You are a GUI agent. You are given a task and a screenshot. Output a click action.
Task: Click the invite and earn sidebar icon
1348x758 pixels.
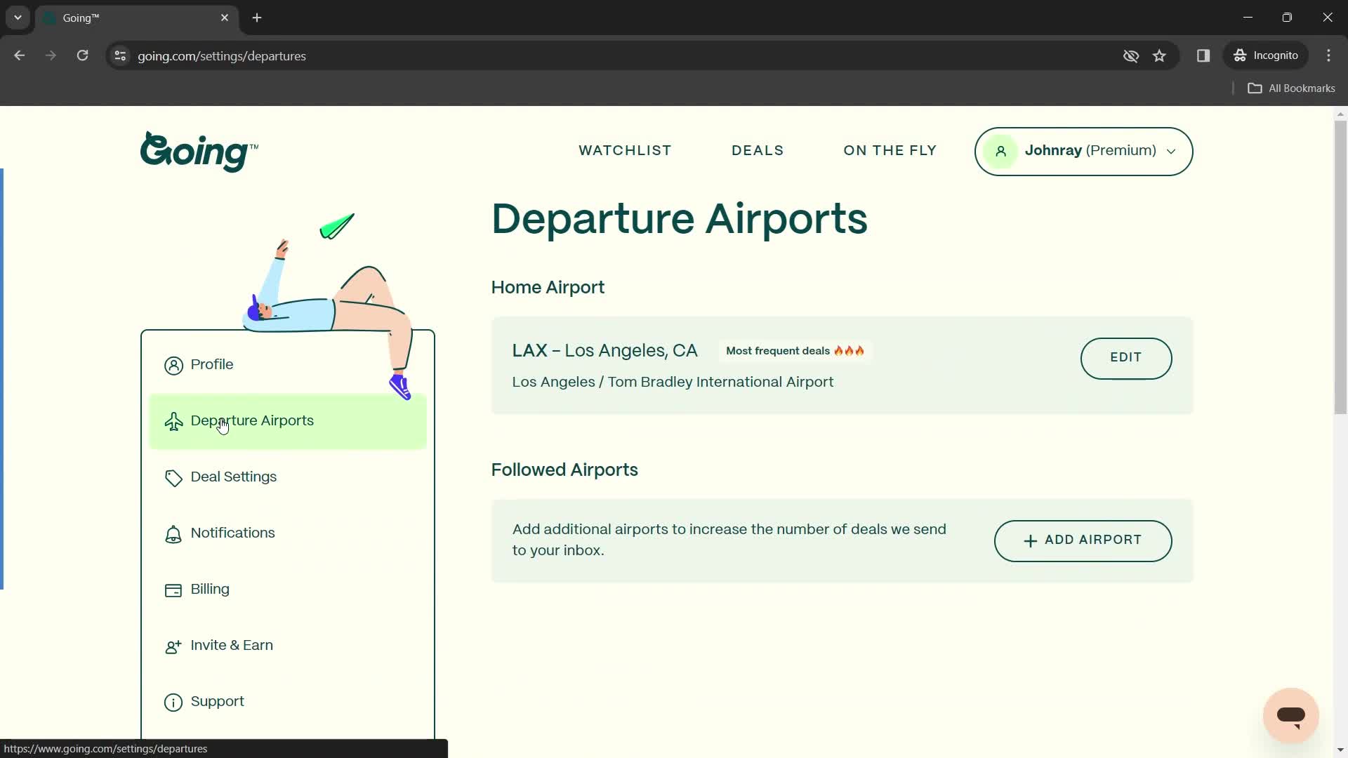pos(173,645)
